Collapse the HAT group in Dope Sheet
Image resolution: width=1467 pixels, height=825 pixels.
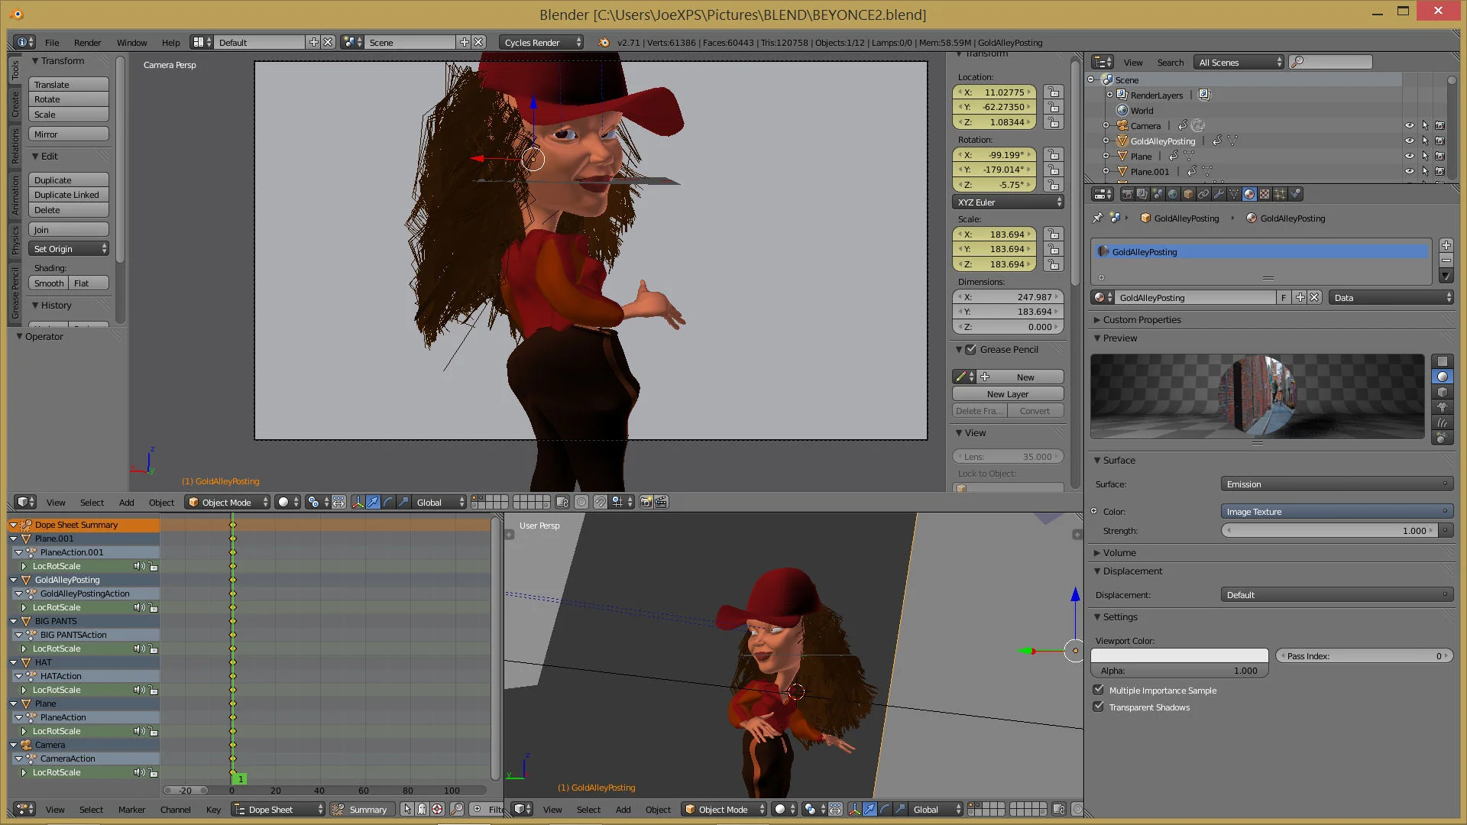(x=14, y=662)
